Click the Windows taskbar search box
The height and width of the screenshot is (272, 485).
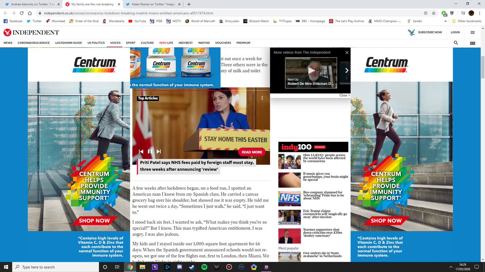[x=55, y=267]
